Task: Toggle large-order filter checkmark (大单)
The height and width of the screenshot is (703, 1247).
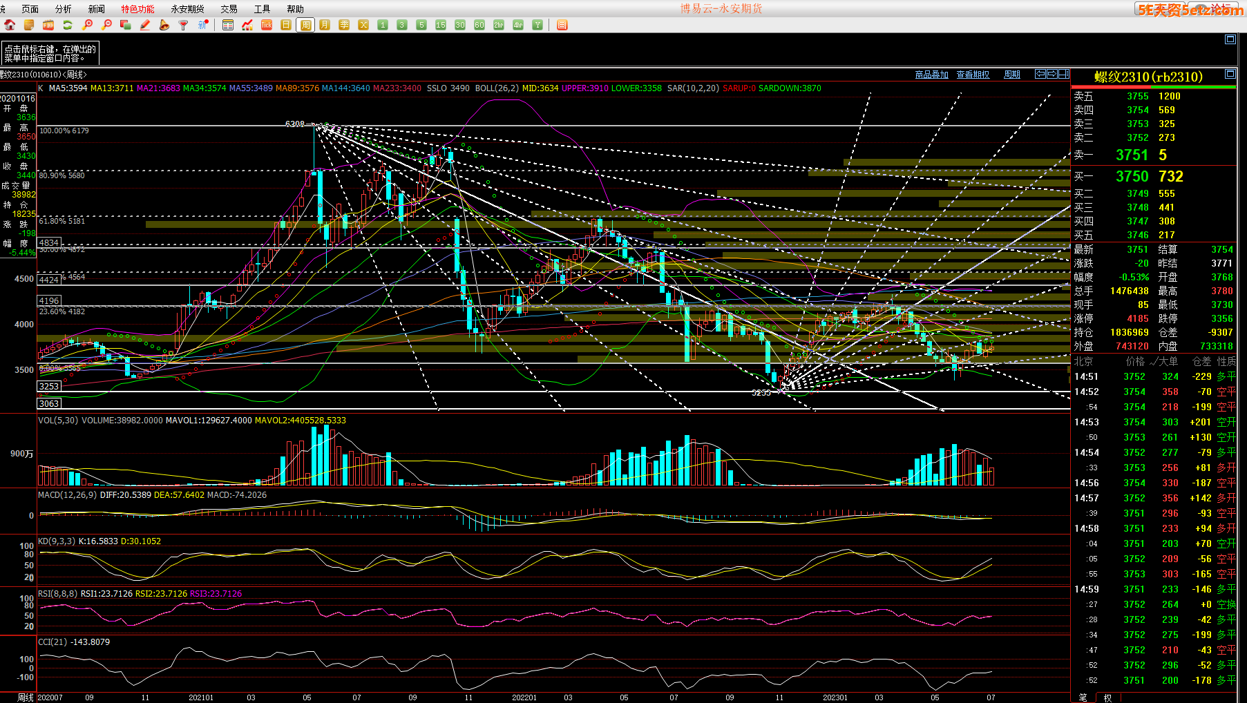Action: (1163, 361)
